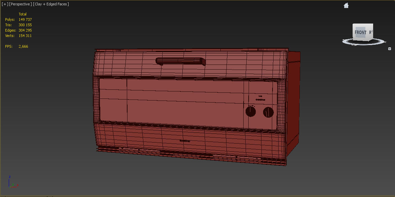Click the ViewCube Home icon
The image size is (395, 197).
(x=346, y=5)
